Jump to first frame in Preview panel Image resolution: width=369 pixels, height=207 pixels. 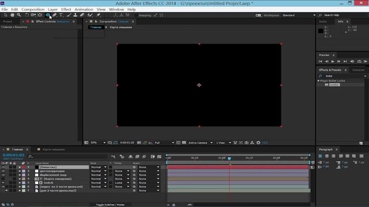(321, 62)
